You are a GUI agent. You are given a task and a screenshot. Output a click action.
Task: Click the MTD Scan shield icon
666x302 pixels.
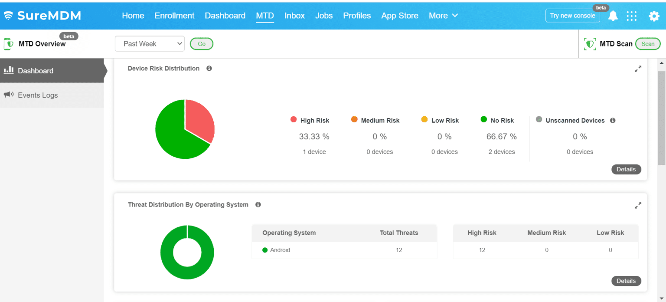[x=590, y=43]
